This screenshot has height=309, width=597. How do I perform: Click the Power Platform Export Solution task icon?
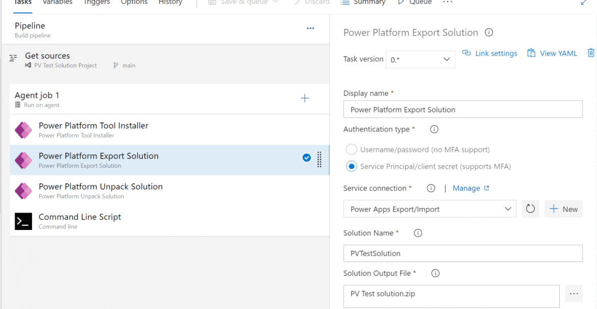click(23, 161)
